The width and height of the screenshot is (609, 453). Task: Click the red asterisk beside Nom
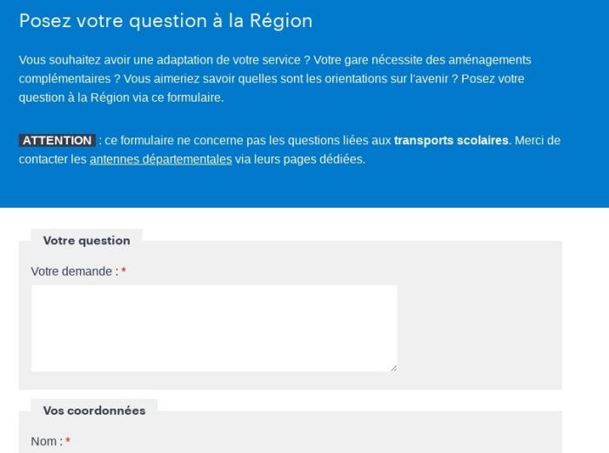click(68, 441)
